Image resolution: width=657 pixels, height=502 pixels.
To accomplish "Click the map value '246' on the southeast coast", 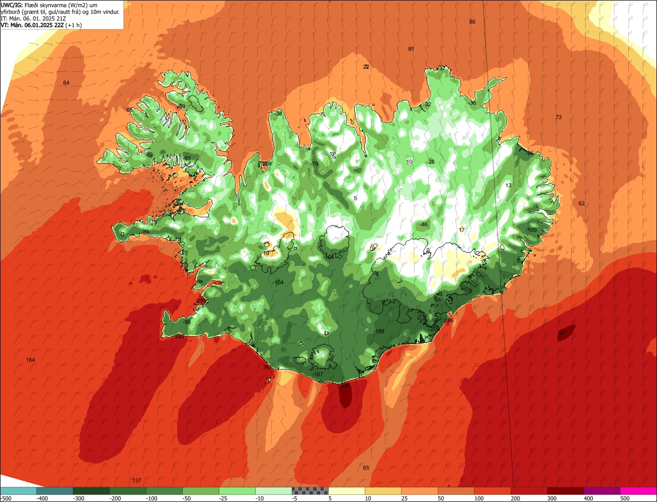I will 449,320.
